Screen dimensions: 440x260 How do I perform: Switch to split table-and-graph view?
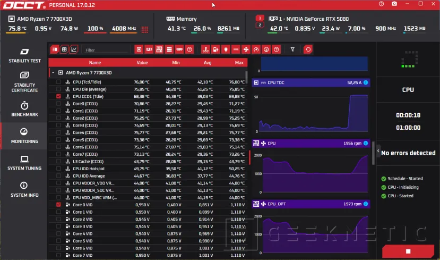(55, 49)
